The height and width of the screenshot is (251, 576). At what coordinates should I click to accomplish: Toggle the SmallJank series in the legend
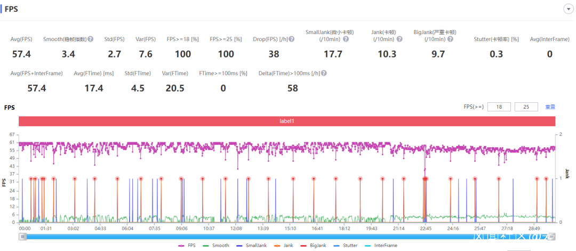point(251,245)
